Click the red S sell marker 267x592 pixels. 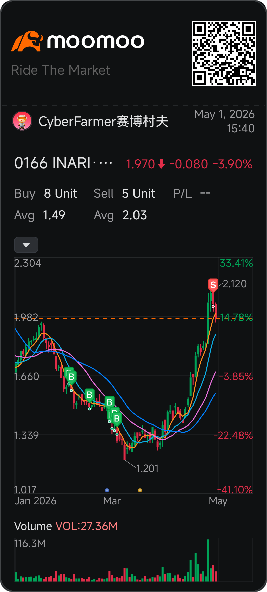[x=213, y=285]
